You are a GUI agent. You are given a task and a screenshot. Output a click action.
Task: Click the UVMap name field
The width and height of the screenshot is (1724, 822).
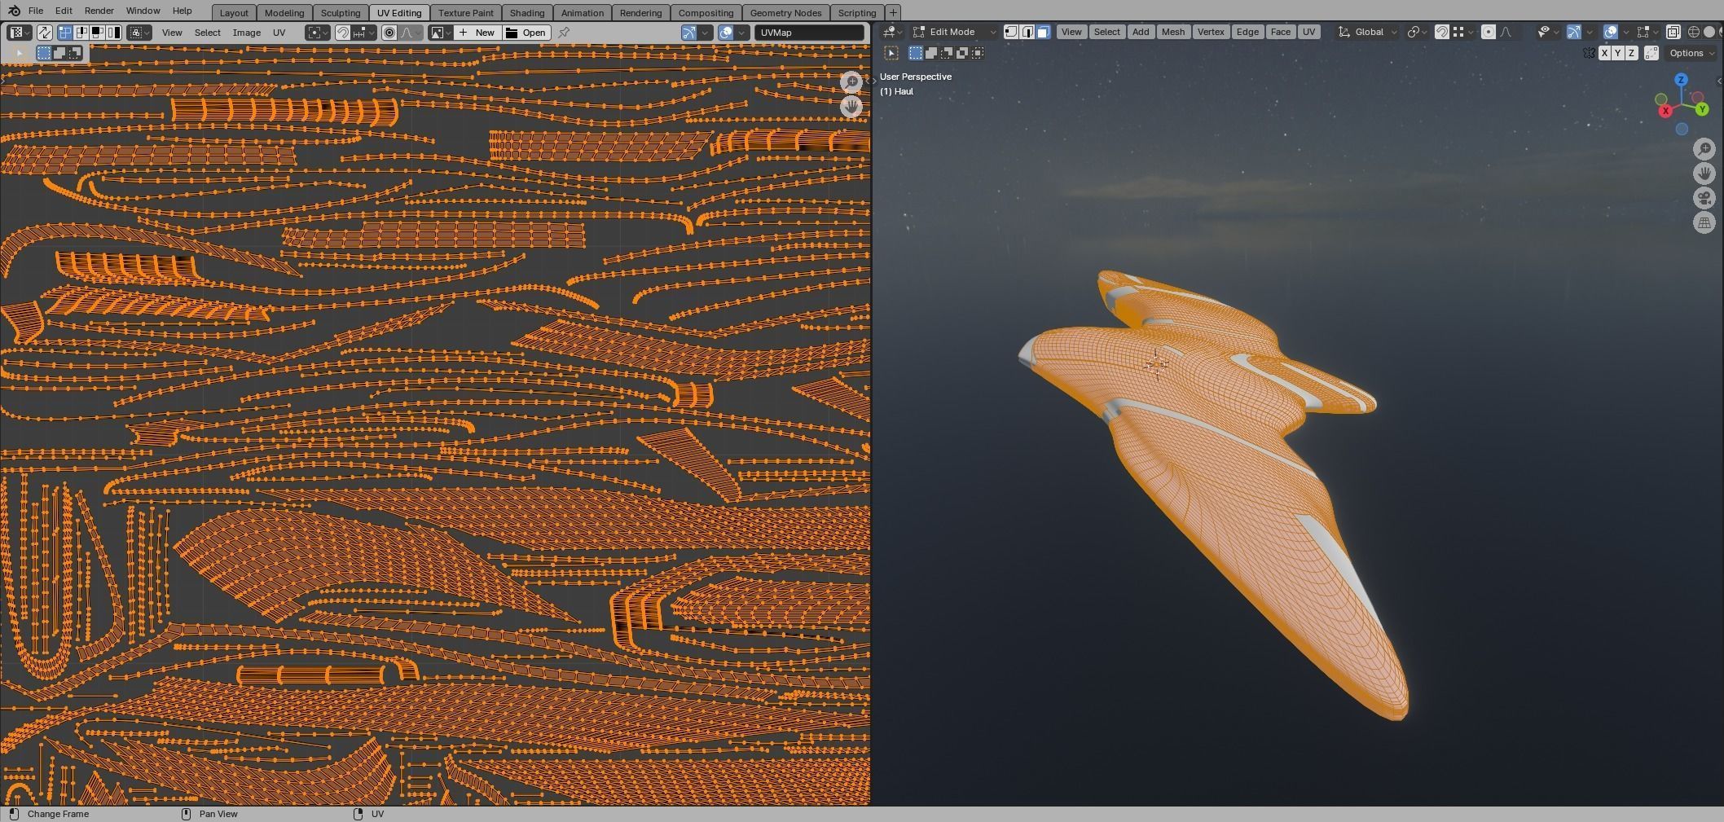[x=809, y=33]
